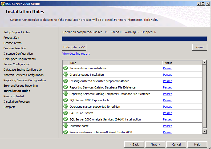Select Complete step in sidebar
The image size is (211, 149).
tap(10, 107)
